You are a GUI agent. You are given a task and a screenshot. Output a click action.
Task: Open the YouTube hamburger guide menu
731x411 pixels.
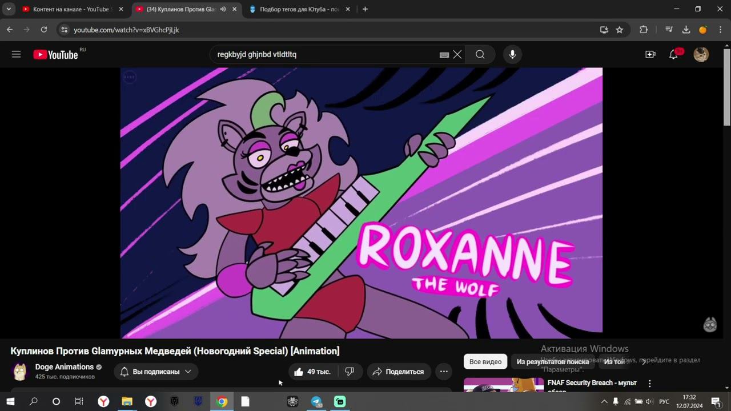pos(16,54)
